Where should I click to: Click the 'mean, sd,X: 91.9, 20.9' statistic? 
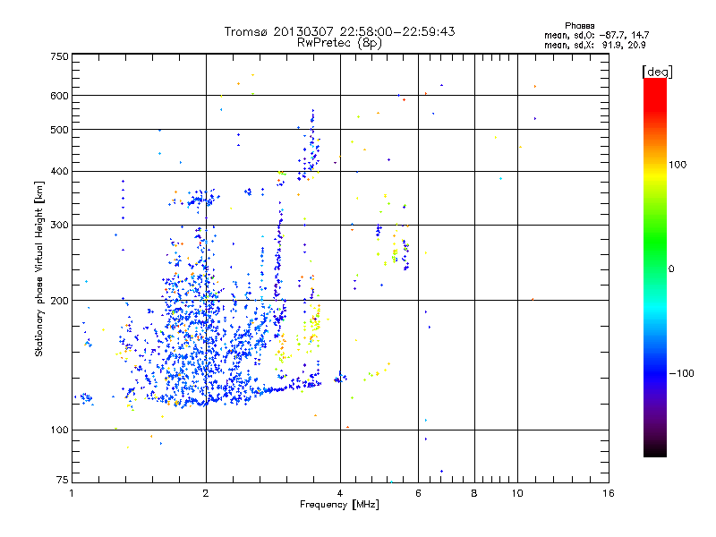594,45
